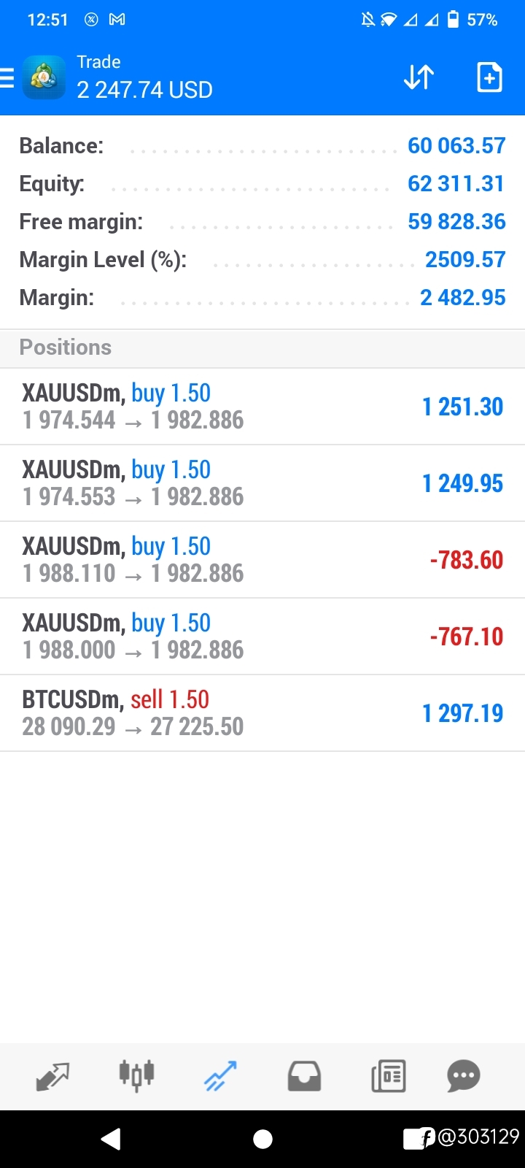Create a new order via plus document icon
Image resolution: width=525 pixels, height=1168 pixels.
coord(489,77)
